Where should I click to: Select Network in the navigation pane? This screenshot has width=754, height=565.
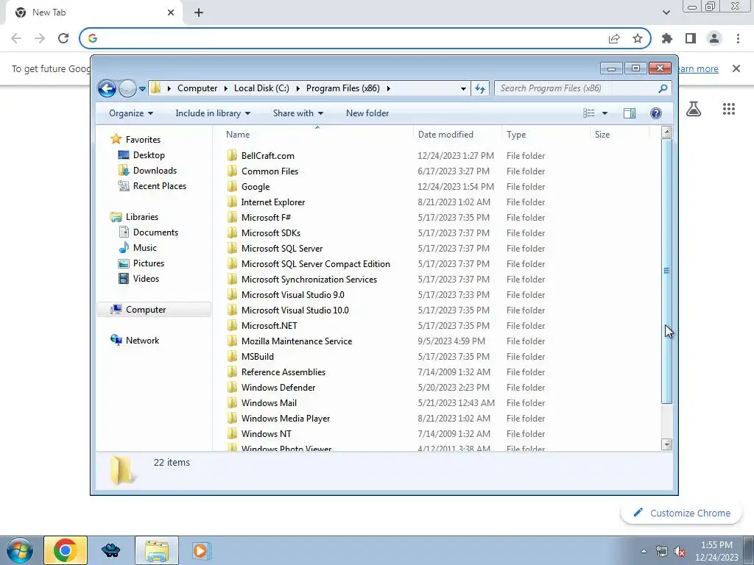click(142, 341)
